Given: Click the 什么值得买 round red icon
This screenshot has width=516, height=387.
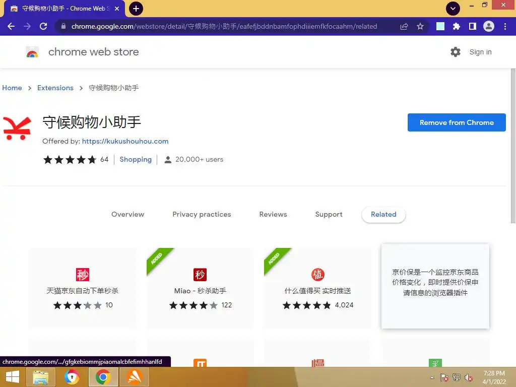Looking at the screenshot, I should (318, 275).
